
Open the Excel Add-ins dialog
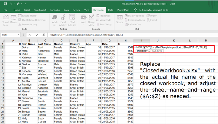(x=64, y=19)
